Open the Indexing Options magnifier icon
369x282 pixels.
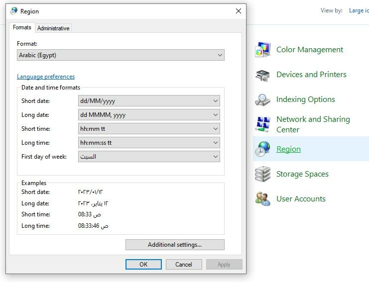click(x=262, y=99)
